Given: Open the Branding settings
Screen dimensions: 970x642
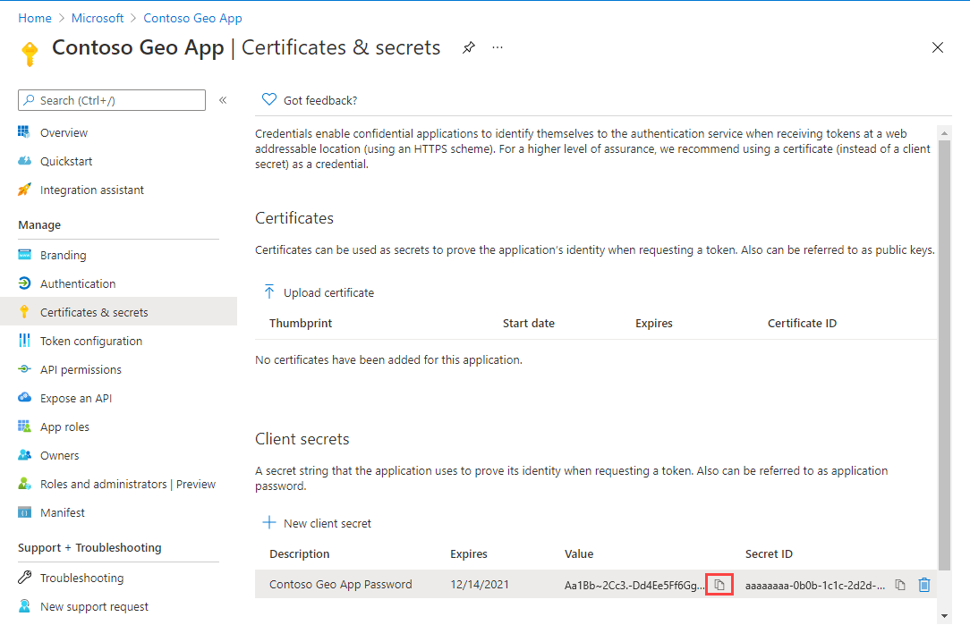Looking at the screenshot, I should [x=63, y=254].
